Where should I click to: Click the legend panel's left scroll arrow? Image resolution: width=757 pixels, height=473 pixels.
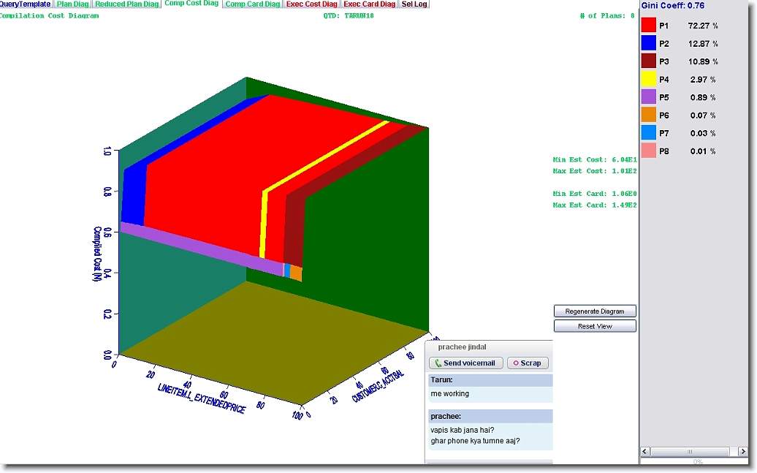pos(645,452)
